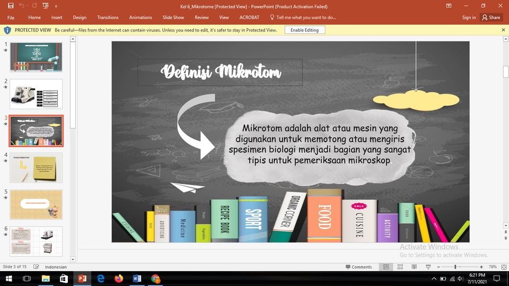Open Task View on taskbar
The width and height of the screenshot is (509, 286).
[27, 279]
